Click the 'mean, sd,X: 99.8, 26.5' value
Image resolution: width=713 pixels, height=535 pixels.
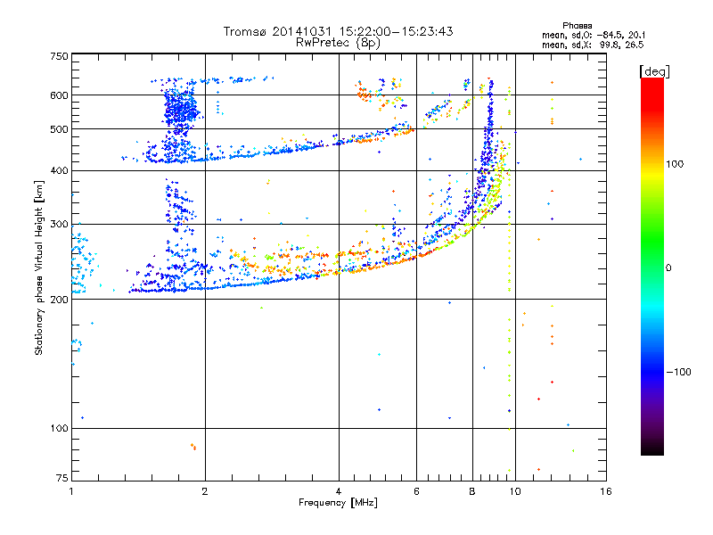[x=593, y=45]
